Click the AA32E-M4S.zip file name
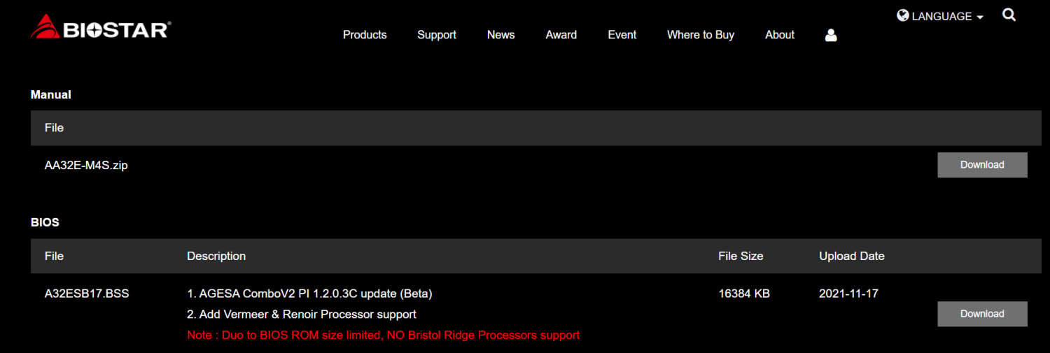 86,166
